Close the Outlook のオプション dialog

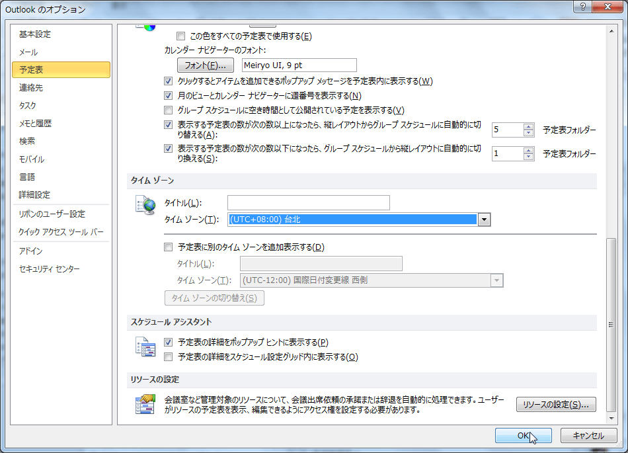[608, 7]
